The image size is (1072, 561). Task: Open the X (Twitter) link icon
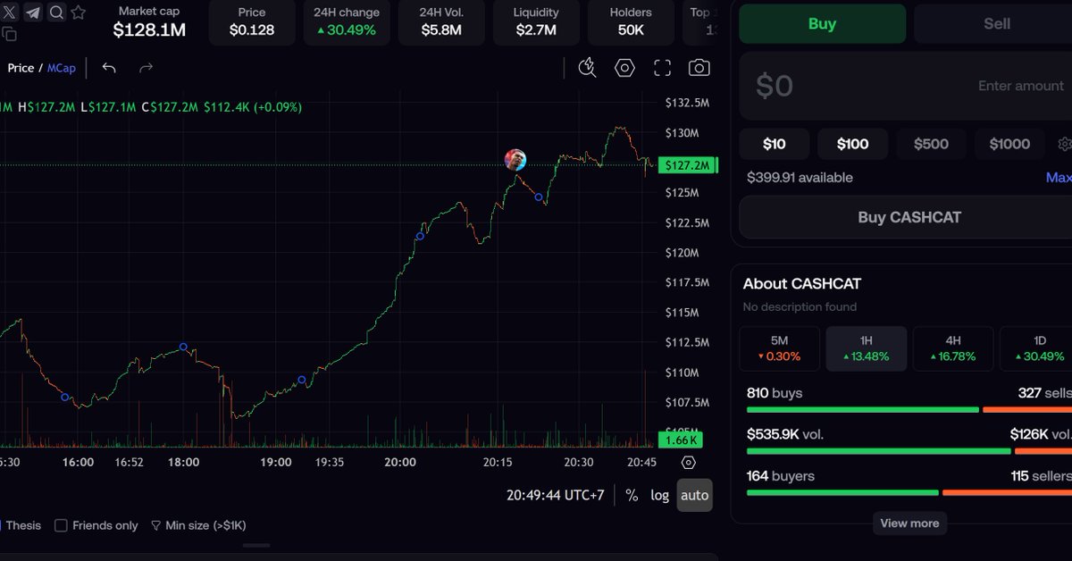10,13
